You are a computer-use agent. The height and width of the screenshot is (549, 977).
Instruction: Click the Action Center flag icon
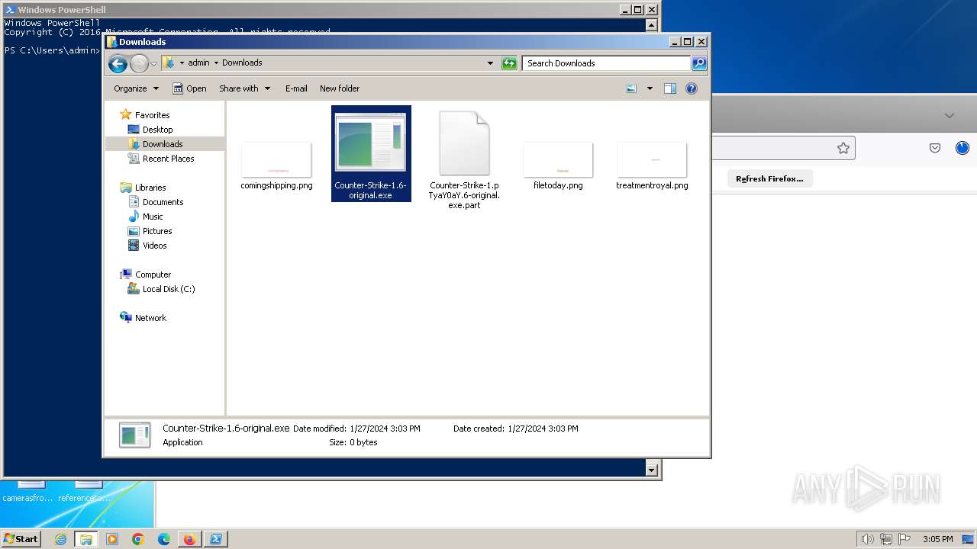[903, 539]
